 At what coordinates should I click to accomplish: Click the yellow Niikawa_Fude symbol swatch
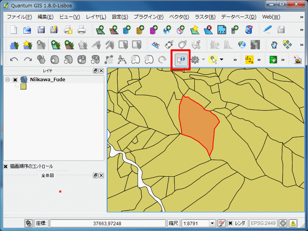pyautogui.click(x=23, y=87)
